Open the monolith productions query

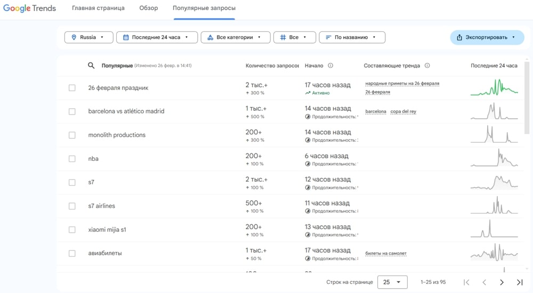(x=117, y=135)
